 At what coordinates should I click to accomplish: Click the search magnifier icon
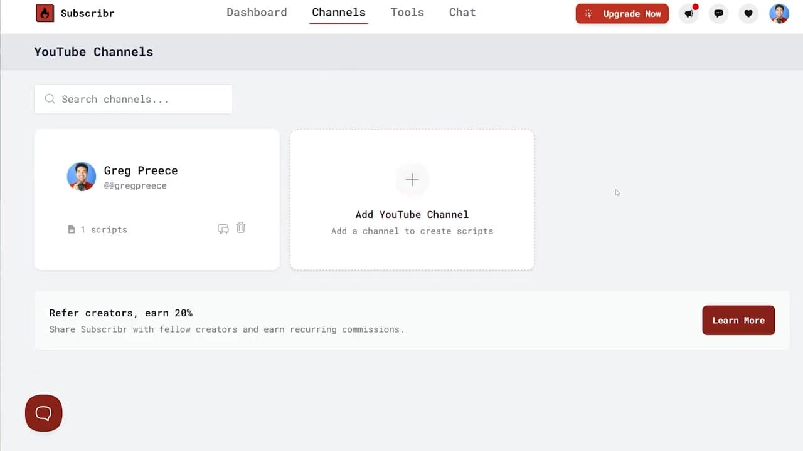[x=50, y=99]
